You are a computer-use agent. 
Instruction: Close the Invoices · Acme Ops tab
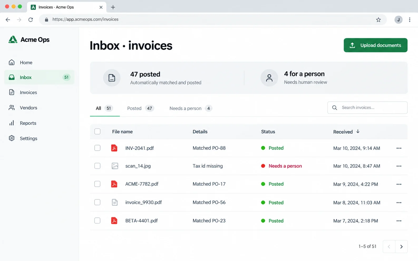(x=101, y=7)
